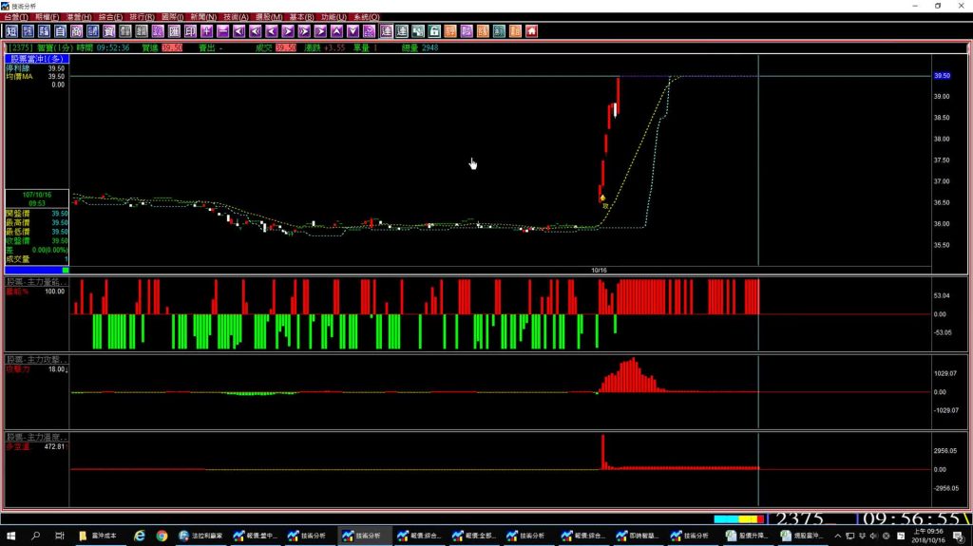Click the 股票-主力量能 panel title
This screenshot has width=973, height=546.
click(x=37, y=282)
